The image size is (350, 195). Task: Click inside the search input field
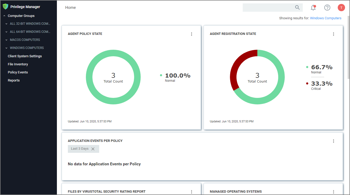269,8
